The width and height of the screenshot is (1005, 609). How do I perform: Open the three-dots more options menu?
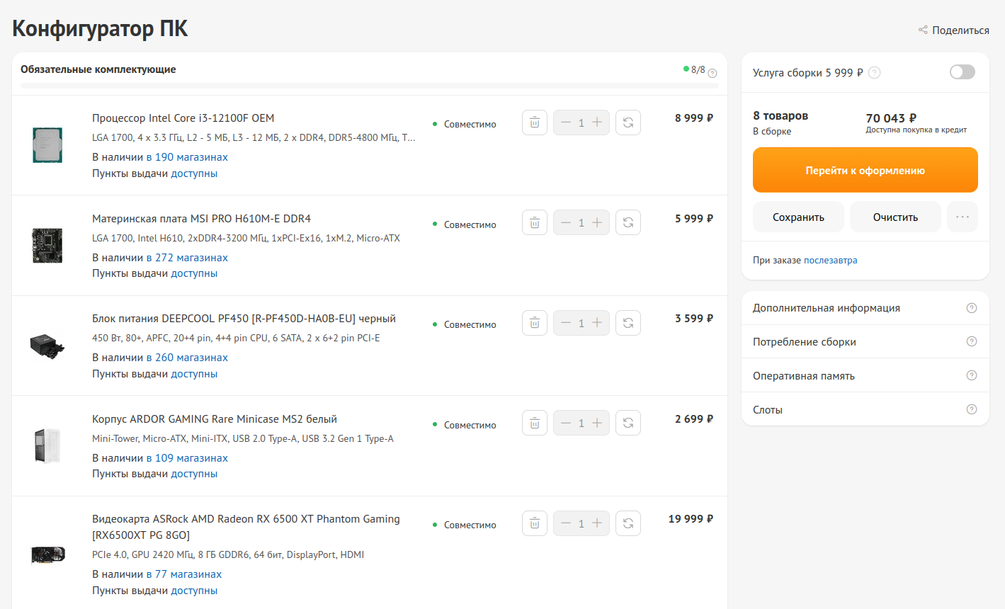[962, 217]
